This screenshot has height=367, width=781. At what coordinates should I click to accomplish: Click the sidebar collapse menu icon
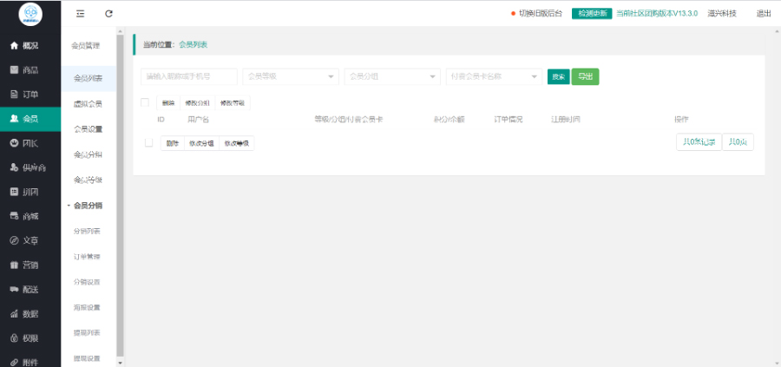point(81,14)
